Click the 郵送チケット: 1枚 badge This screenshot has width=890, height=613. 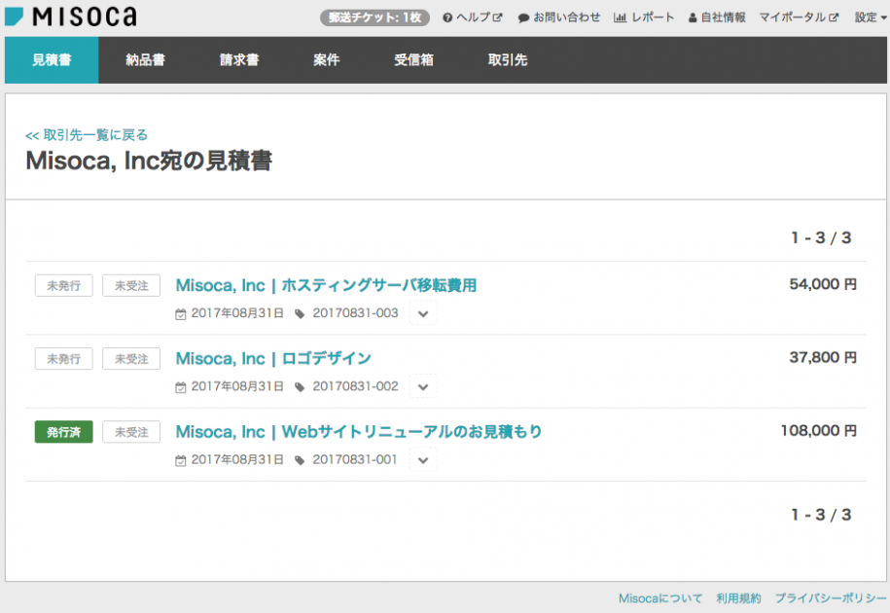(x=374, y=18)
